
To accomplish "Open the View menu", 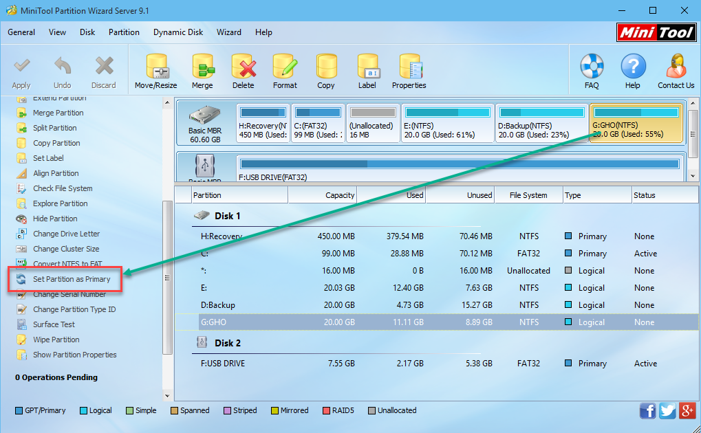I will pyautogui.click(x=57, y=32).
